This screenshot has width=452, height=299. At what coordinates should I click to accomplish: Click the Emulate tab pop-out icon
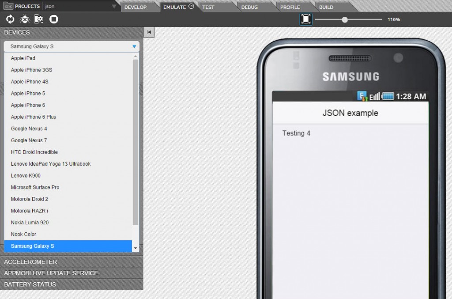click(x=191, y=6)
